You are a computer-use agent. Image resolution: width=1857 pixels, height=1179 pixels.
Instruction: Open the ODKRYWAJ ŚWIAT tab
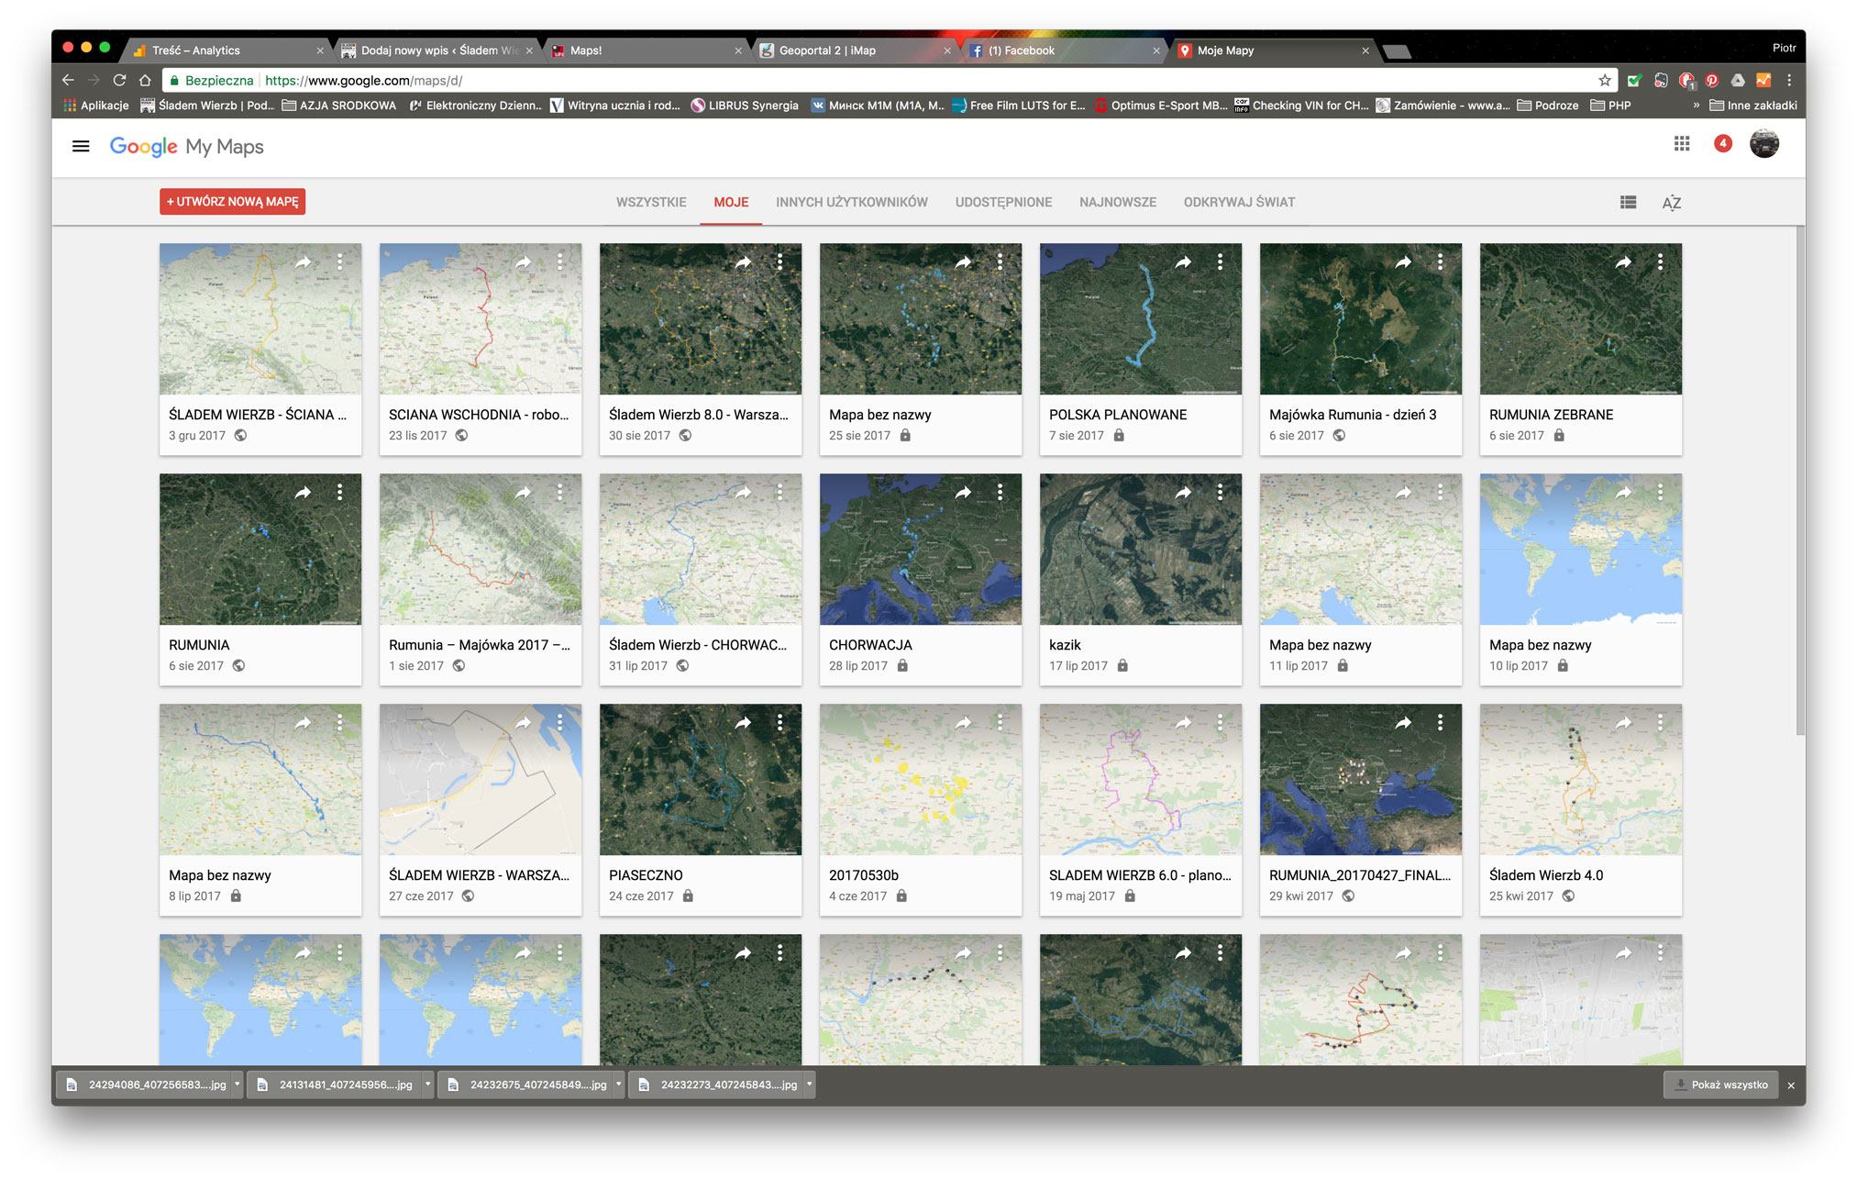click(x=1239, y=202)
